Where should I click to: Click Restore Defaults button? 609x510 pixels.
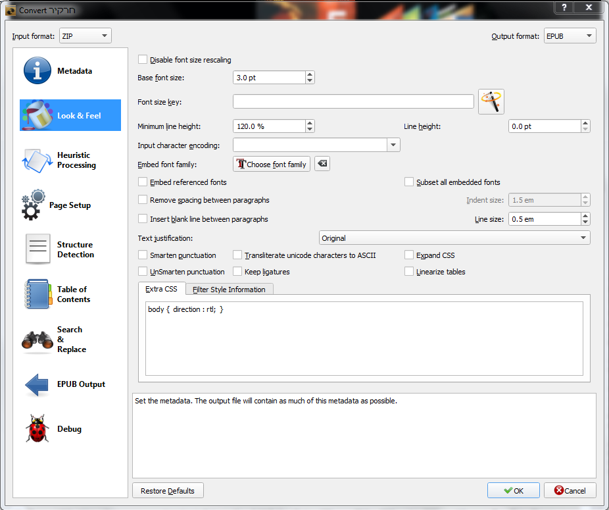tap(168, 490)
